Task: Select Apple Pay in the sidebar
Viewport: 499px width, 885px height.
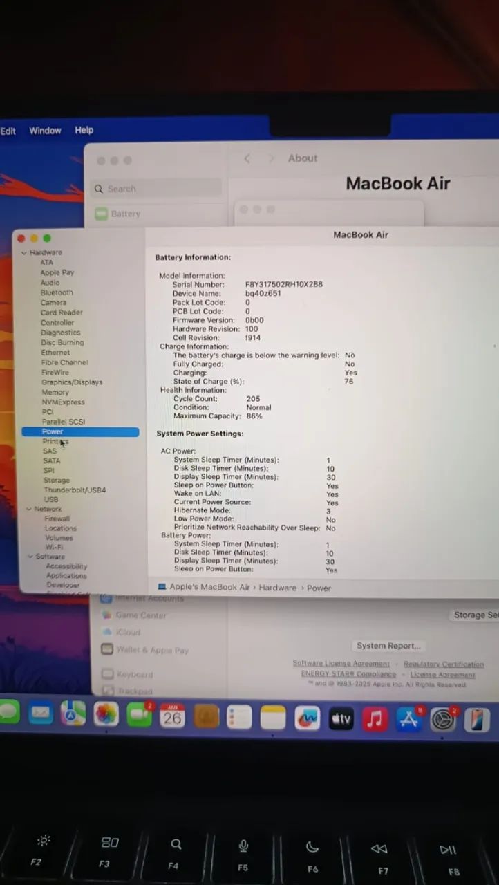Action: click(57, 272)
